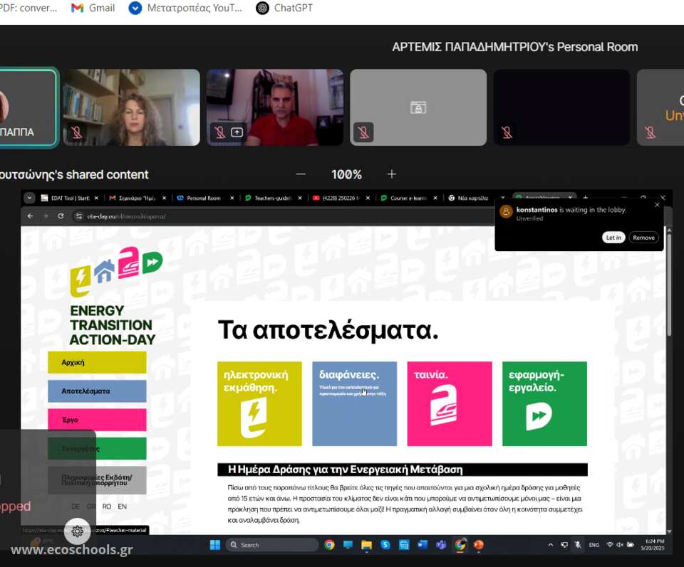Click shared browser forward arrow

46,216
